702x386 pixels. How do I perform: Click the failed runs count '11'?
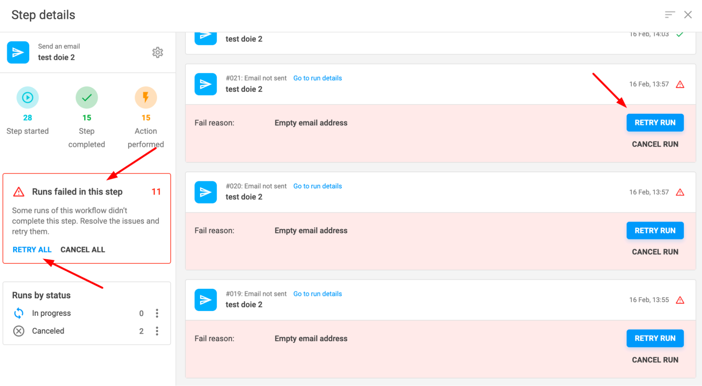156,192
